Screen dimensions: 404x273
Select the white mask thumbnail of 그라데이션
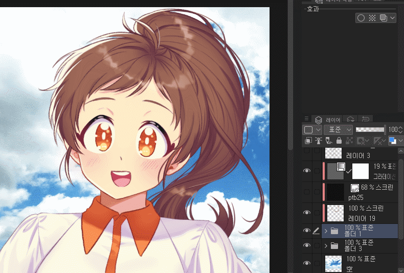tap(360, 171)
